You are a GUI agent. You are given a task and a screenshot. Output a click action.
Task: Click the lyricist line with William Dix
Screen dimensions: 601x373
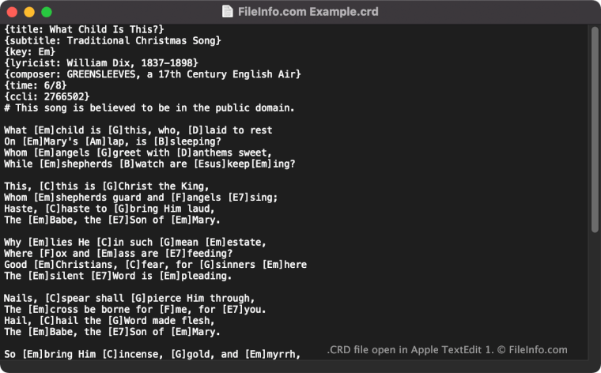tap(101, 63)
